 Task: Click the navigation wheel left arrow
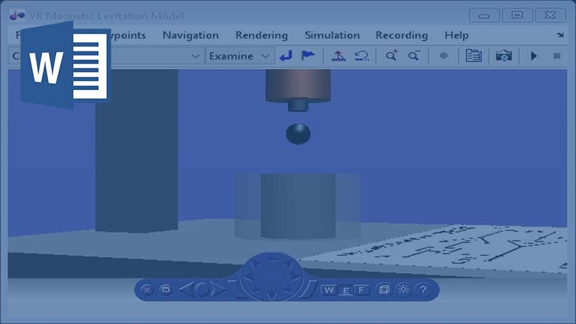point(248,277)
